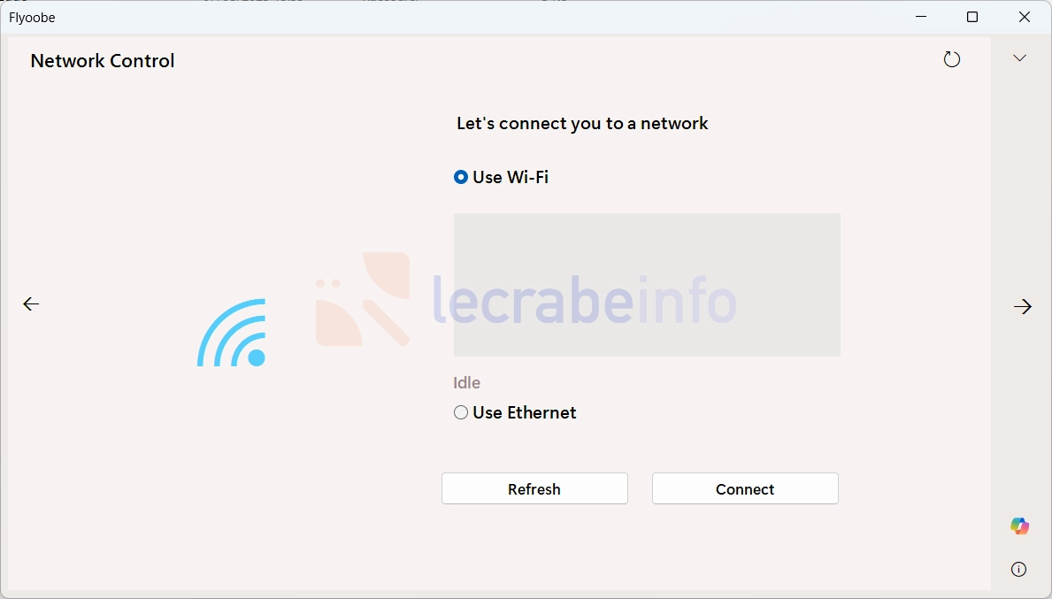Click the Connect button
Screen dimensions: 1052x599
pos(745,488)
